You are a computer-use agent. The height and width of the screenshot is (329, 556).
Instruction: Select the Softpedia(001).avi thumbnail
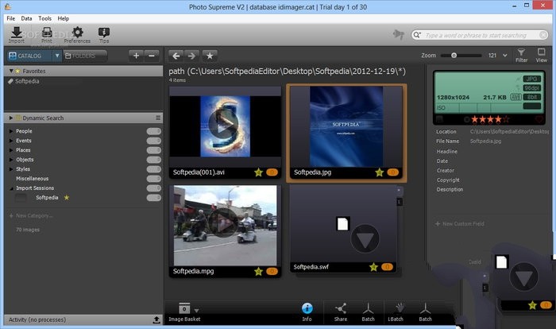pyautogui.click(x=225, y=132)
